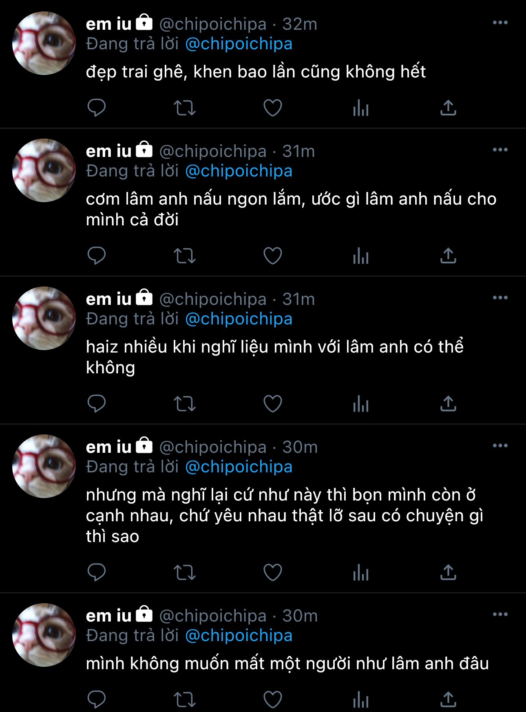
Task: Like the "mình không muốn mất" tweet
Action: click(273, 700)
